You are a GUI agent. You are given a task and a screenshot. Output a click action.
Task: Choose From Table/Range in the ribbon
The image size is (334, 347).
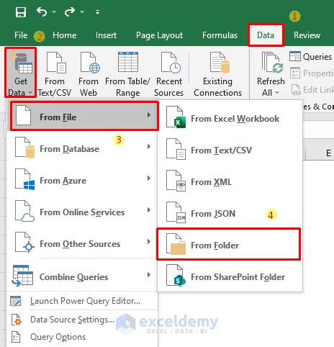(x=127, y=74)
